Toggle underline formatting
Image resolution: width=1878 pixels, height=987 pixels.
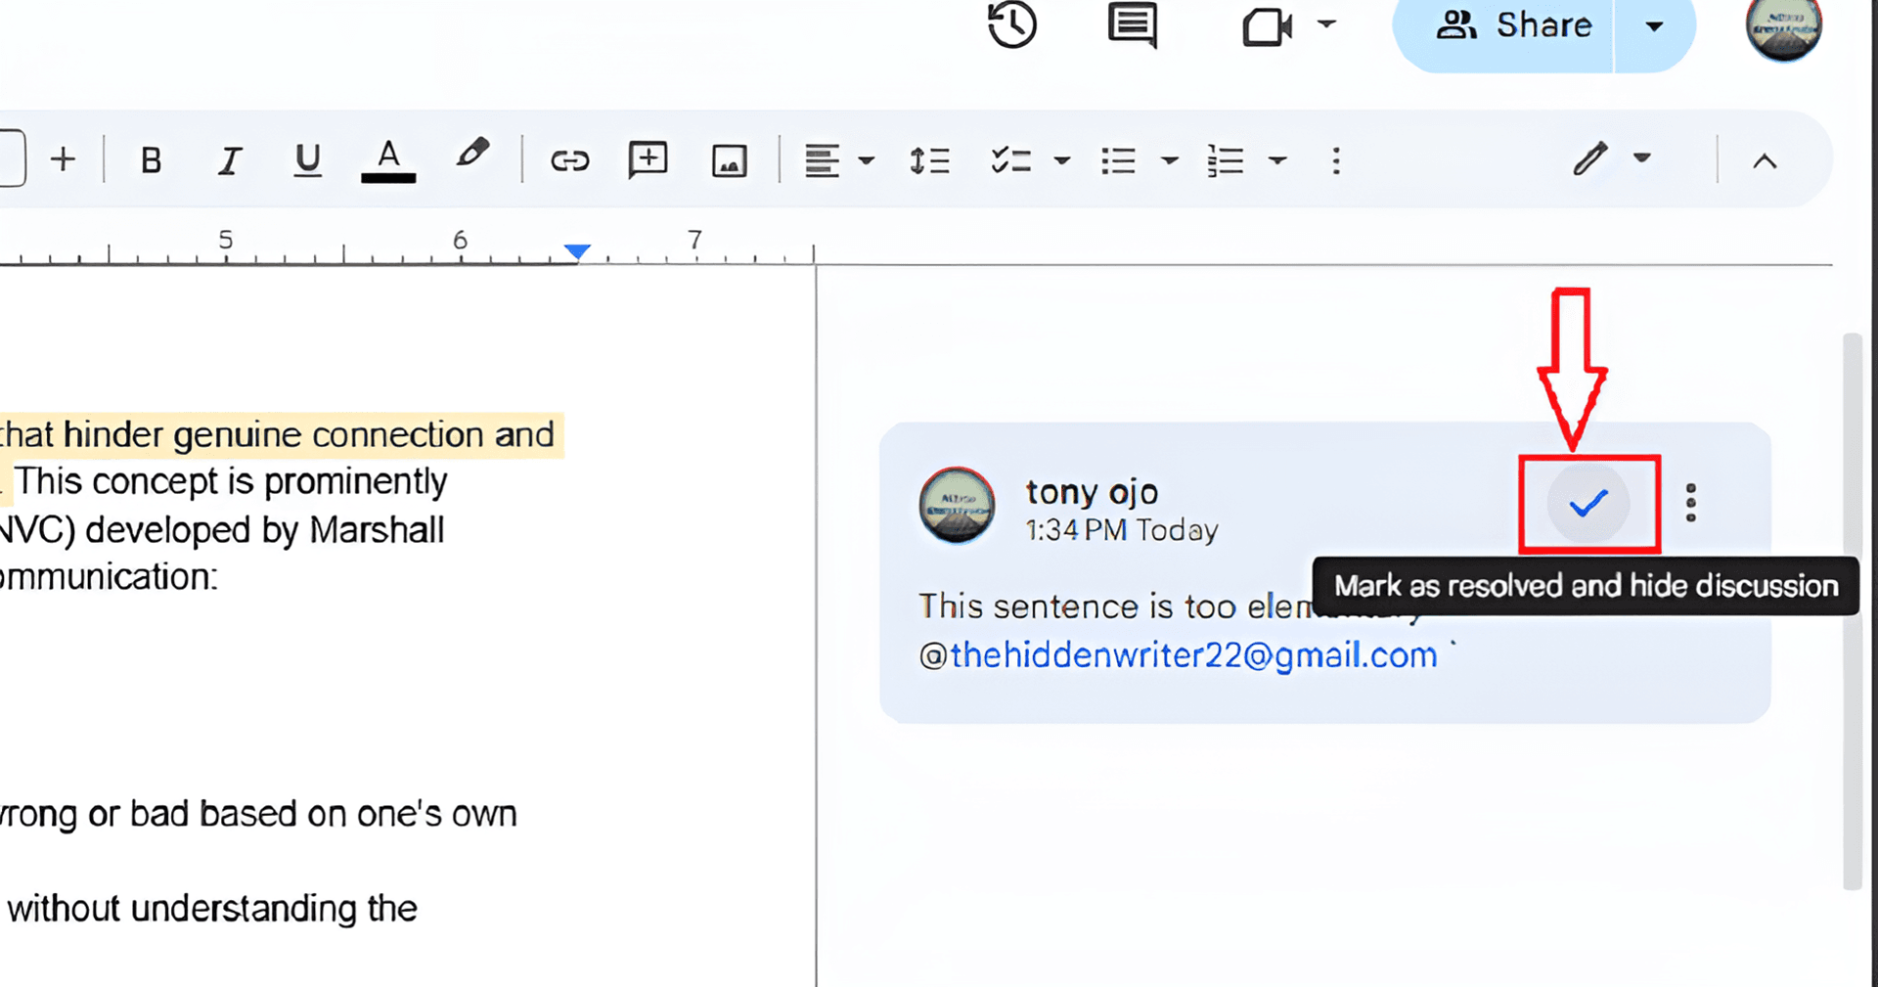coord(307,159)
